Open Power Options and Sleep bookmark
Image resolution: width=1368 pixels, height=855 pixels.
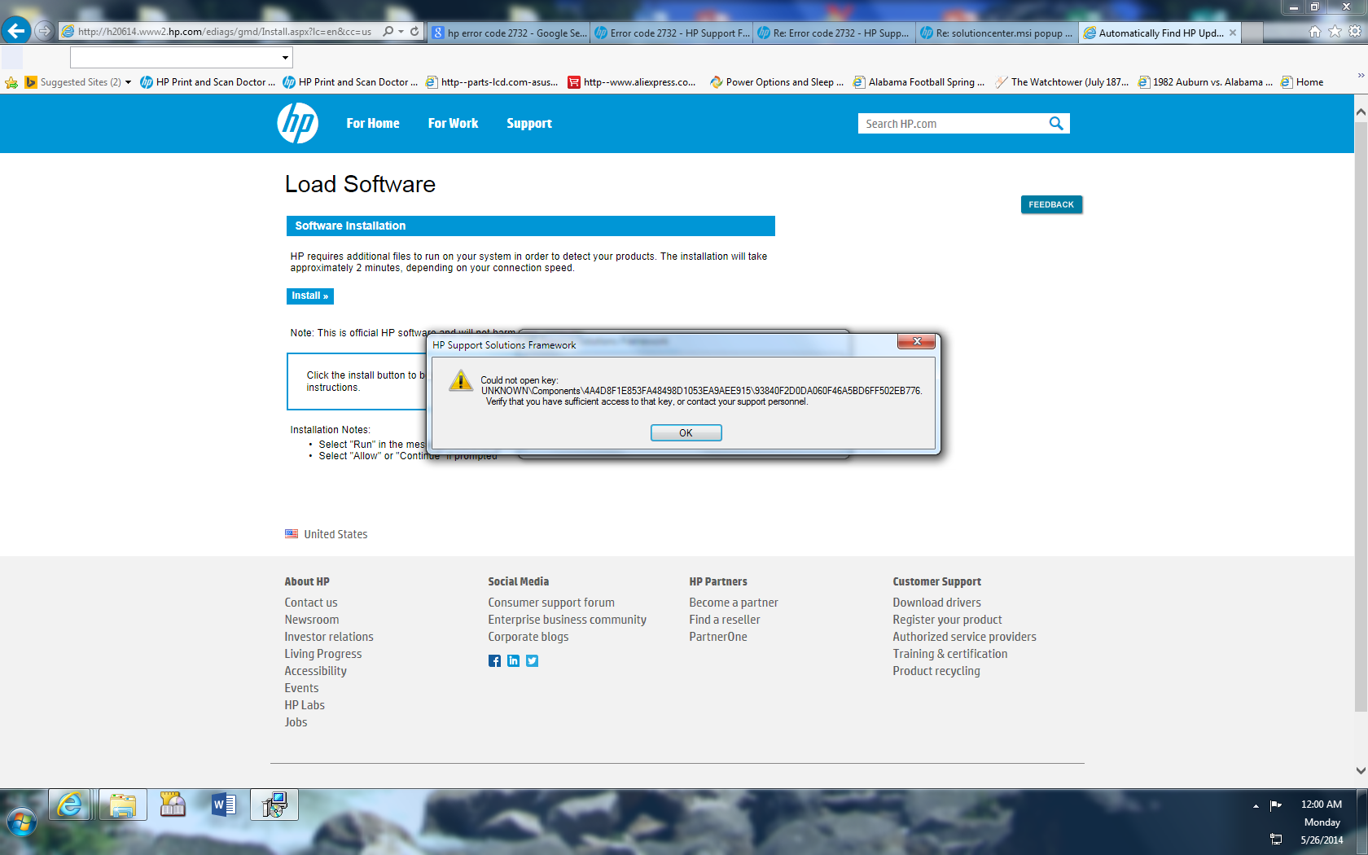(777, 82)
